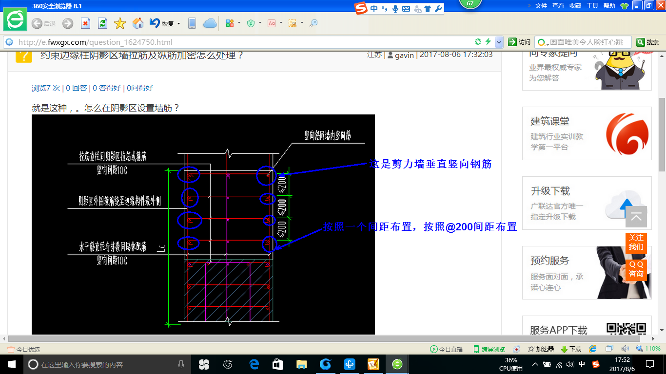
Task: Click the gavin author name
Action: tap(404, 55)
